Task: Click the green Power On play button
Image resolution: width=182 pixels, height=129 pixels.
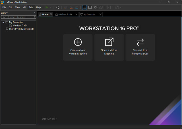Action: (47, 7)
